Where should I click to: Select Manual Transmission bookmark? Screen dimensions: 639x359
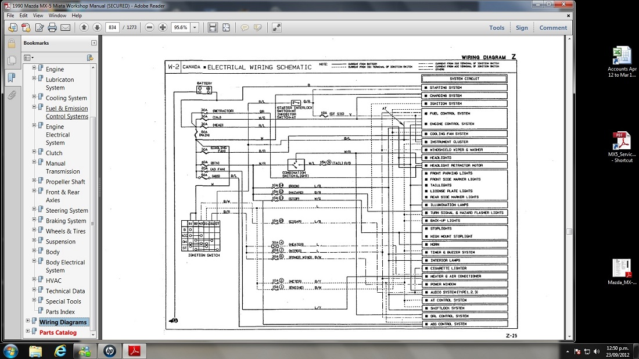(63, 167)
